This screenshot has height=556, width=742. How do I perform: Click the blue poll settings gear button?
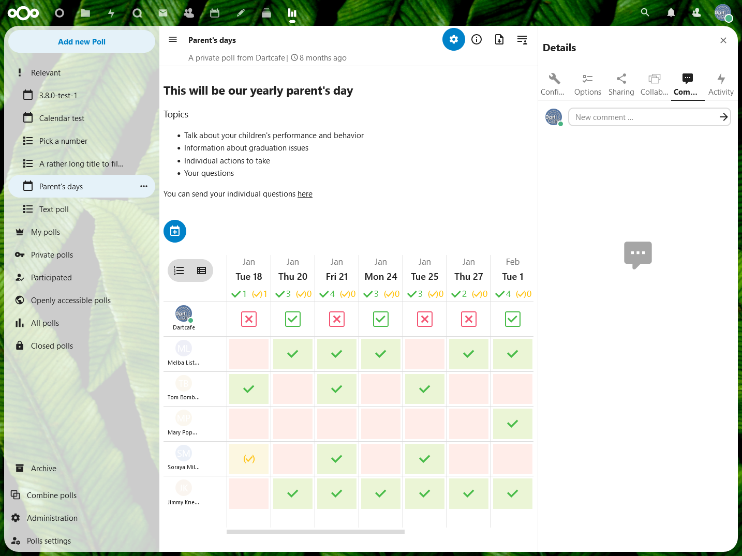point(454,39)
